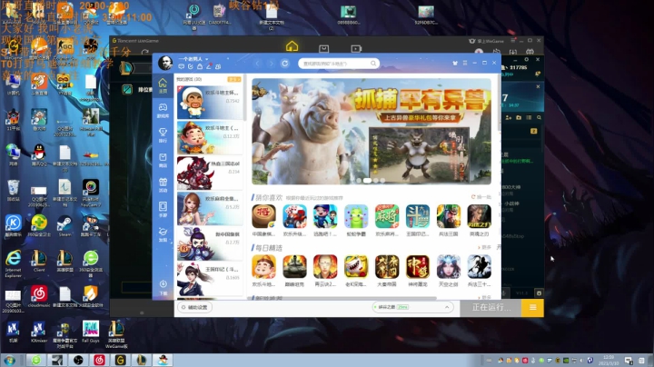Viewport: 654px width, 367px height.
Task: Open the 手游 mobile games sidebar icon
Action: click(163, 209)
